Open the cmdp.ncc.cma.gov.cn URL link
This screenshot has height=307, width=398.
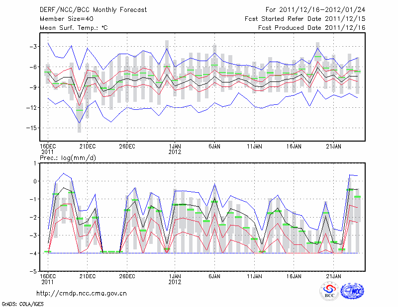pyautogui.click(x=82, y=294)
